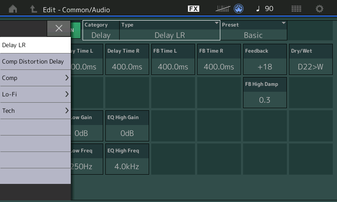Open the settings gear icon

pyautogui.click(x=320, y=9)
